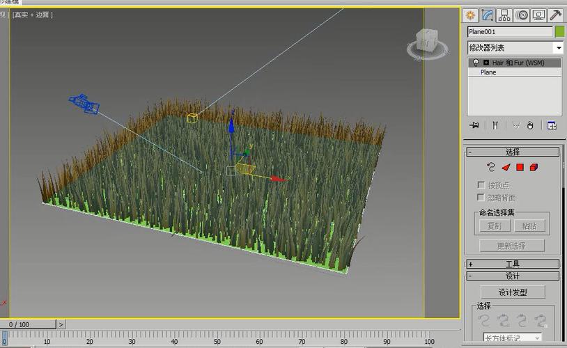Click the 设计发型 button
Screen dimensions: 567x348
tap(513, 292)
